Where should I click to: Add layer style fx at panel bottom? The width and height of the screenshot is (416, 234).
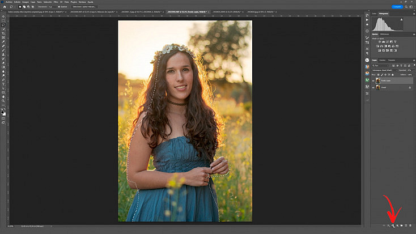point(388,226)
